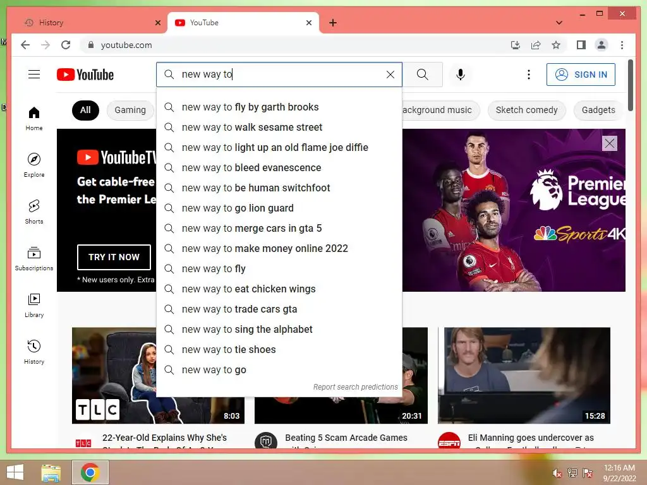Click the address bar URL youtube.com

[x=126, y=45]
